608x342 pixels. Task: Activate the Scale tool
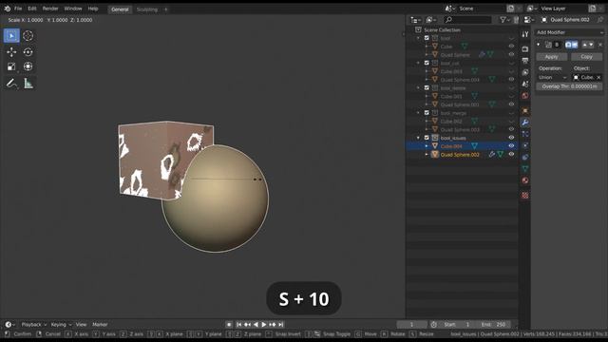tap(11, 66)
